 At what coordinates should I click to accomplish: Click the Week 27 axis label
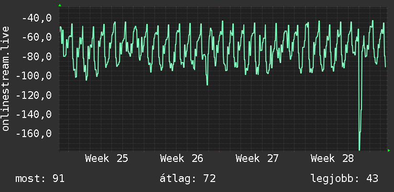click(x=257, y=159)
